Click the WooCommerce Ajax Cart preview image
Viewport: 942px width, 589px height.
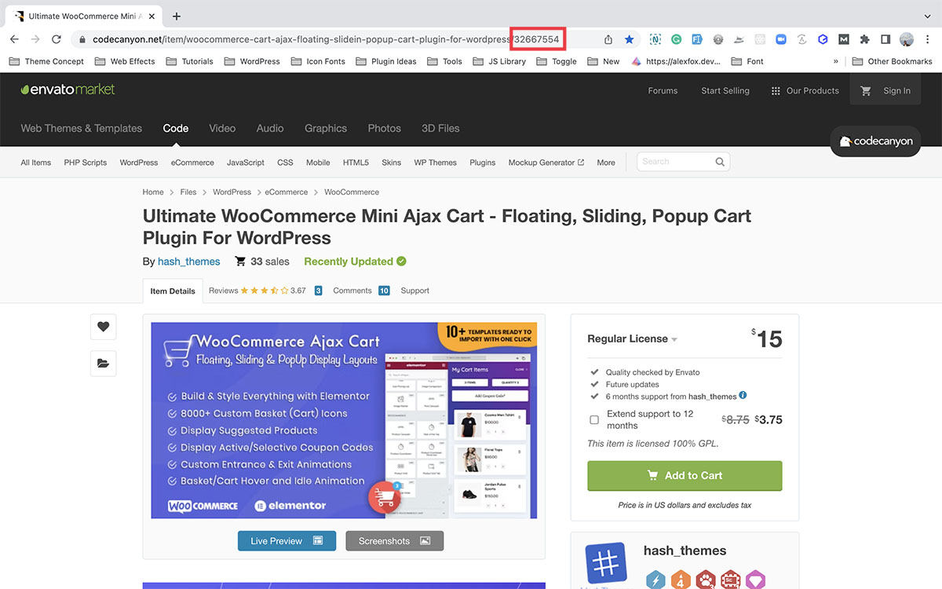[344, 420]
